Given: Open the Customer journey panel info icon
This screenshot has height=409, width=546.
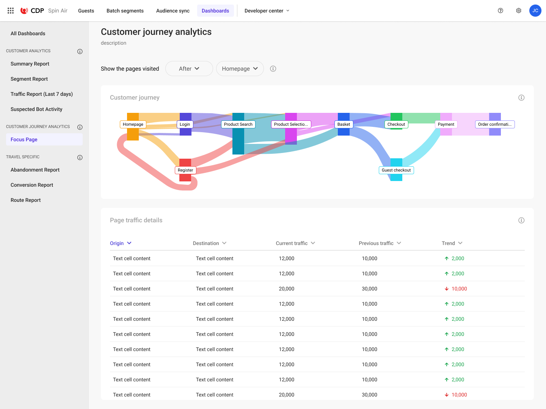Looking at the screenshot, I should [x=521, y=97].
